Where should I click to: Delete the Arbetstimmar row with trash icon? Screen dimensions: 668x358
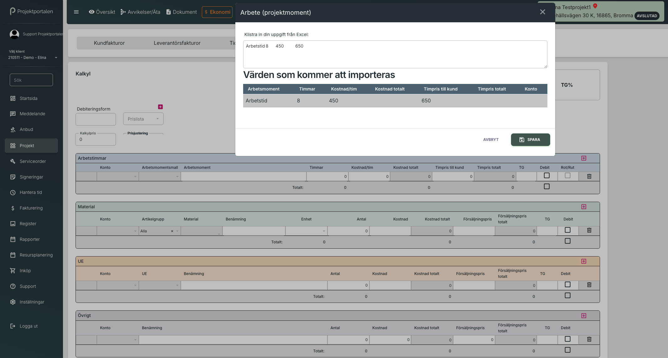pos(589,176)
